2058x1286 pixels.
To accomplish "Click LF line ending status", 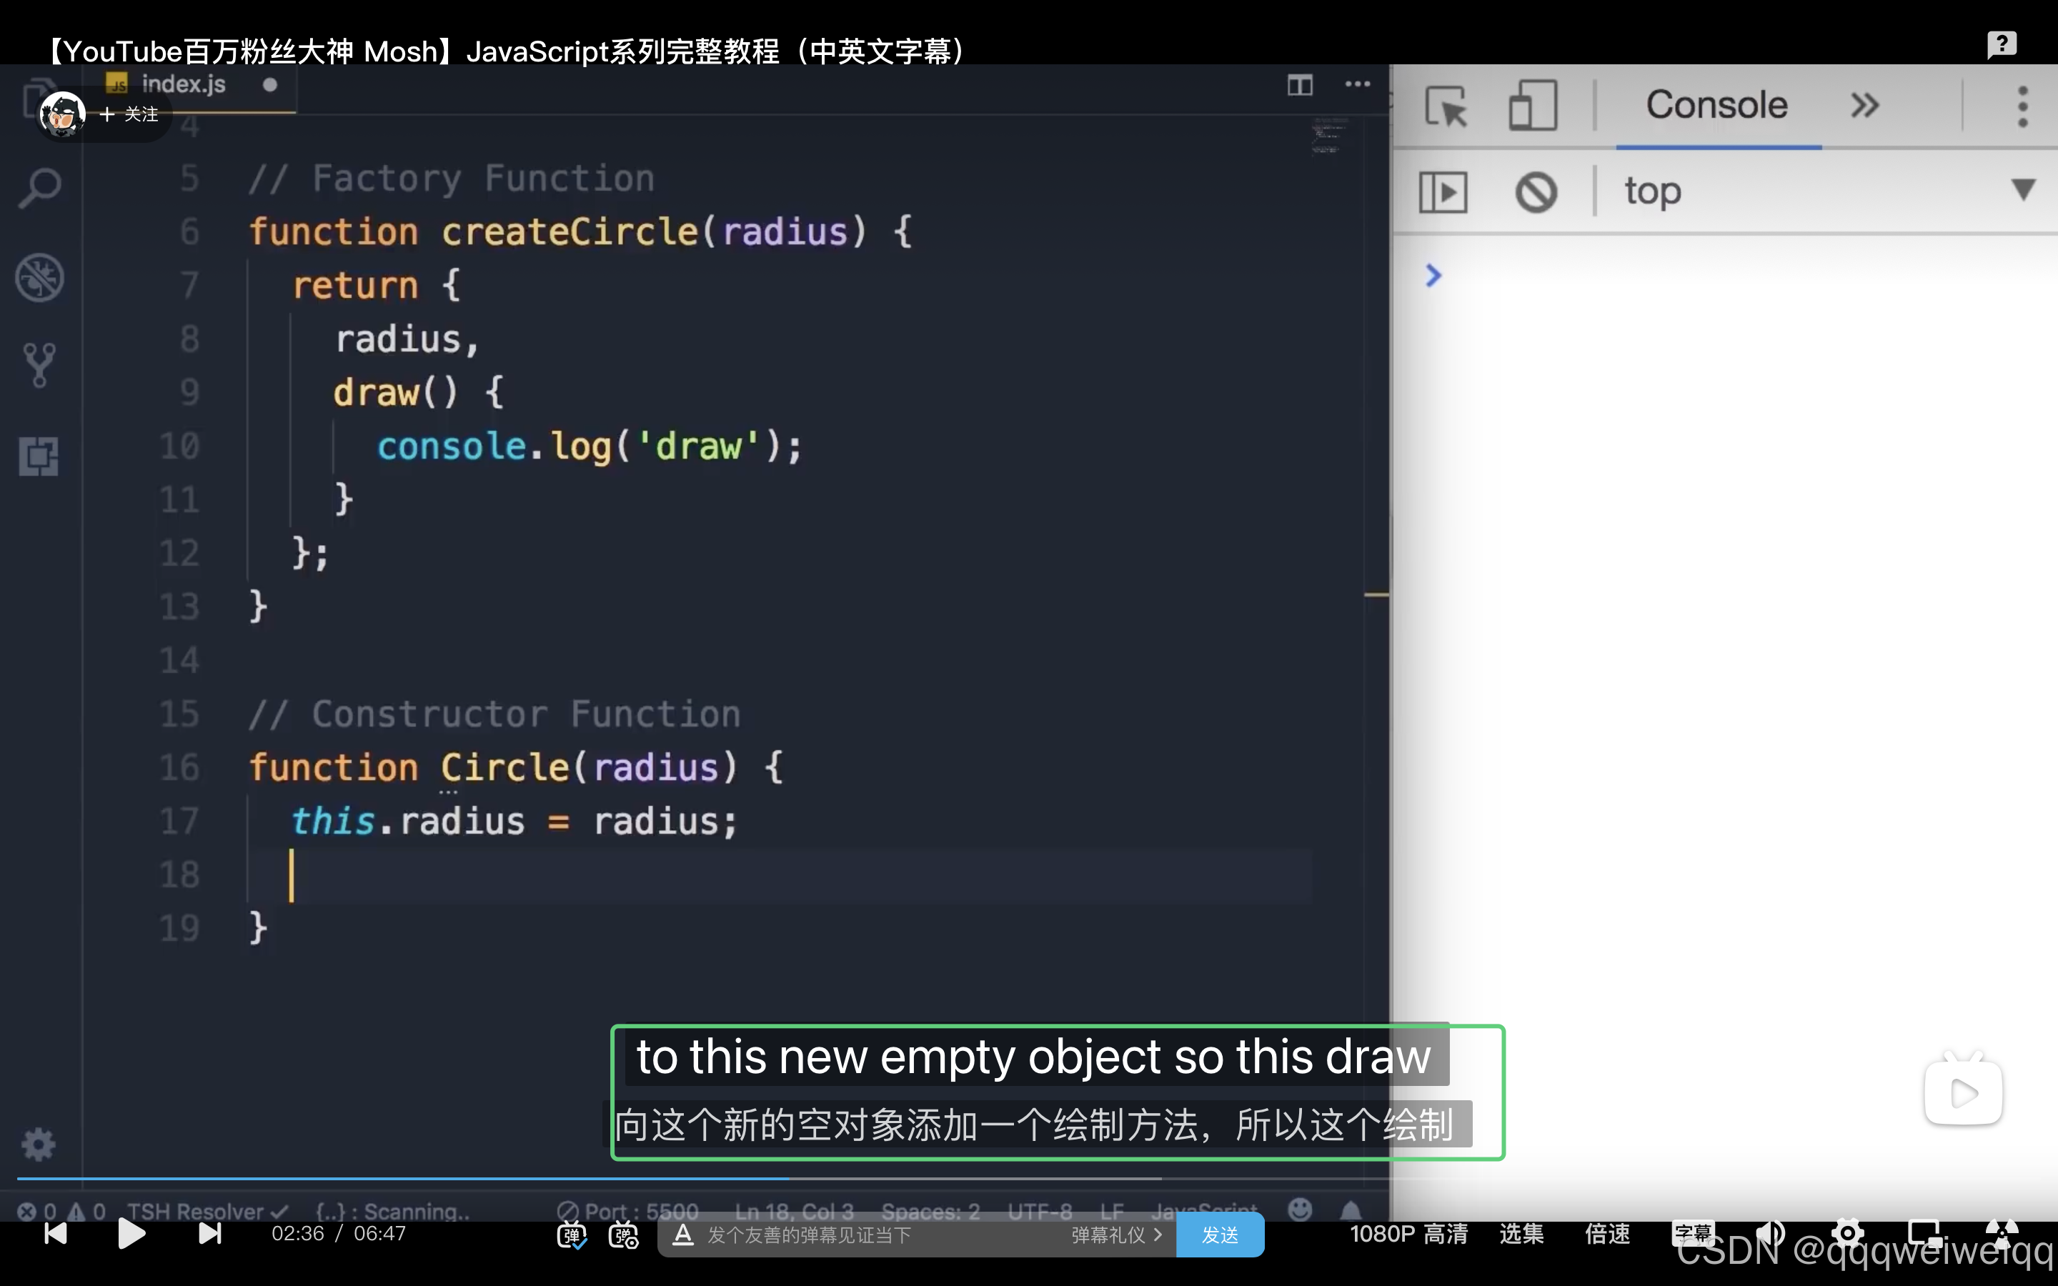I will (1111, 1210).
